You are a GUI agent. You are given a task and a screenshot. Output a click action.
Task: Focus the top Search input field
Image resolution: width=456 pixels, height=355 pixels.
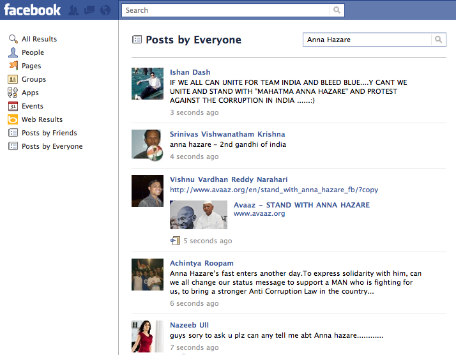coord(225,10)
